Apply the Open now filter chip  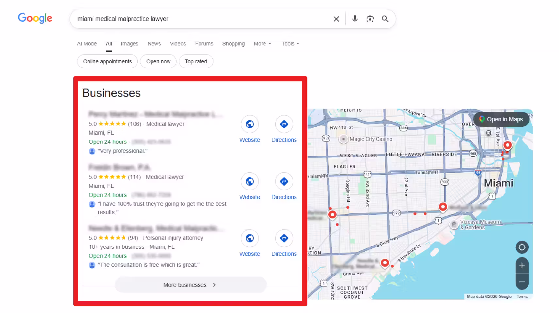[158, 61]
